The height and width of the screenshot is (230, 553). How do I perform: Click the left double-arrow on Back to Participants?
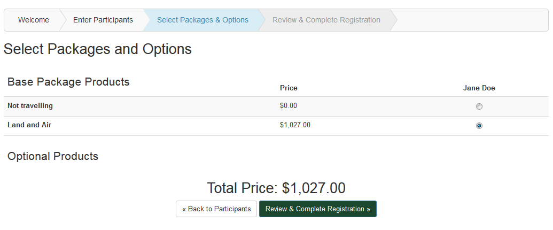[x=184, y=209]
